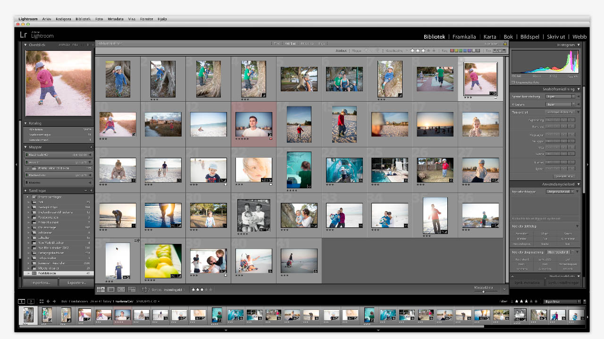Click the Importera button
The image size is (604, 339).
pos(41,283)
